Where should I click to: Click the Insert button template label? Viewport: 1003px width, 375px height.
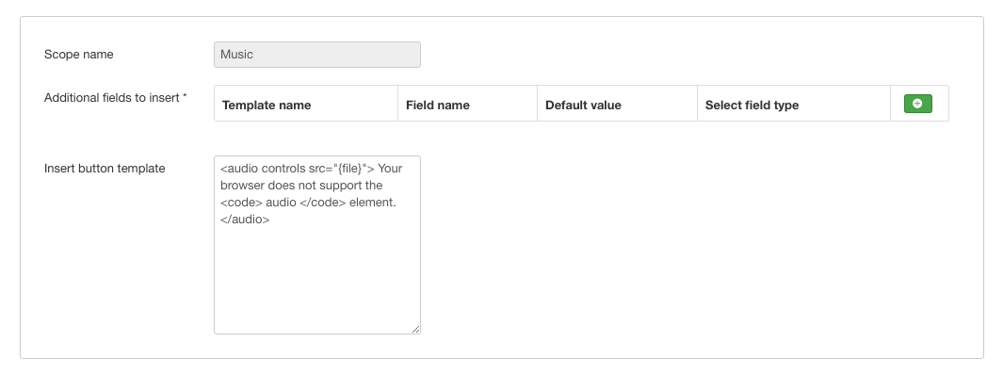pos(105,169)
